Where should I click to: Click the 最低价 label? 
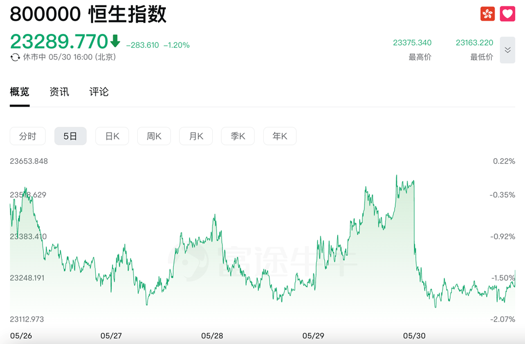coord(482,57)
